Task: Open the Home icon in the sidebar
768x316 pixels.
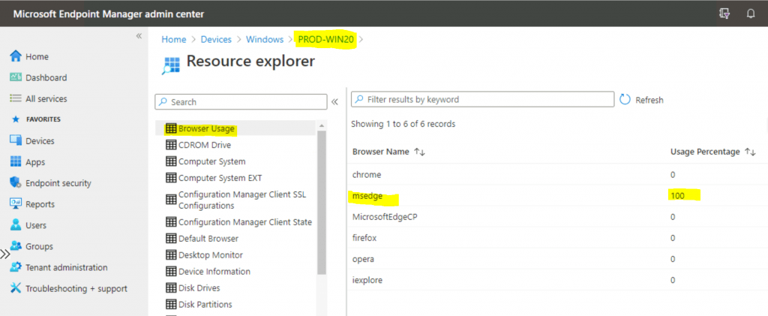Action: tap(16, 56)
